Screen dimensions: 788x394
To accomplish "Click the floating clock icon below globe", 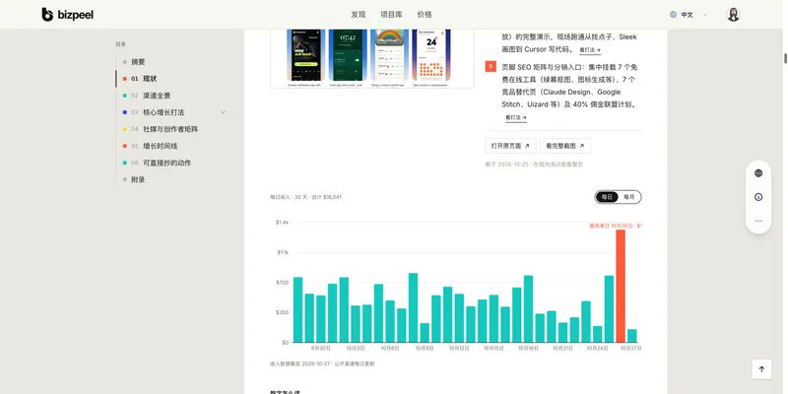I will point(758,197).
